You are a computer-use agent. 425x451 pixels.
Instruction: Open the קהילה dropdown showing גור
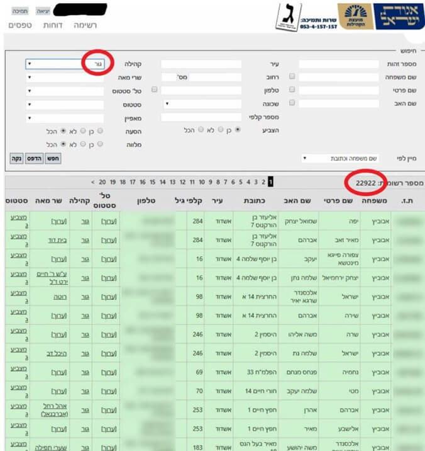65,64
